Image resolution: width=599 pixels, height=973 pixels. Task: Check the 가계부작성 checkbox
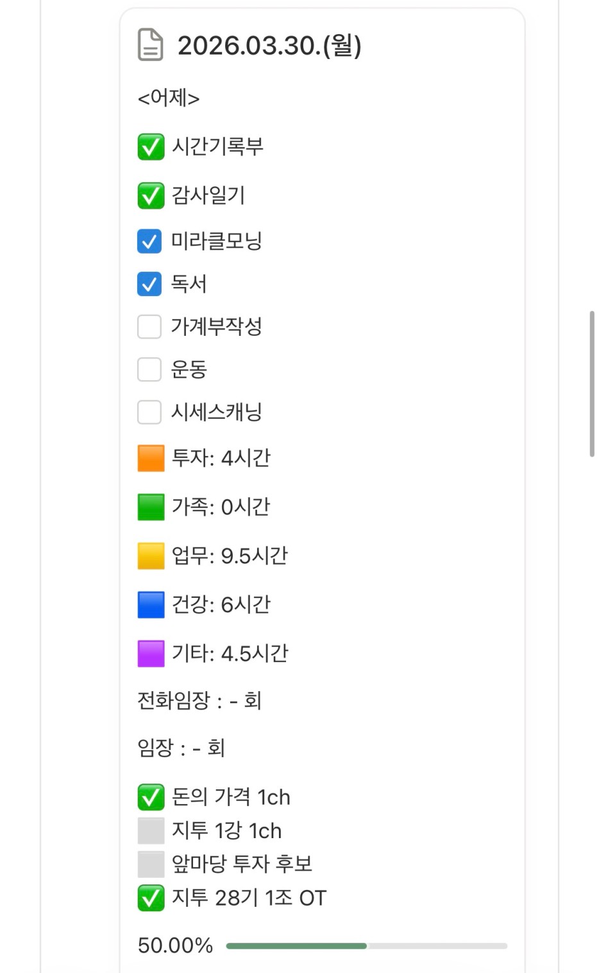click(x=149, y=326)
